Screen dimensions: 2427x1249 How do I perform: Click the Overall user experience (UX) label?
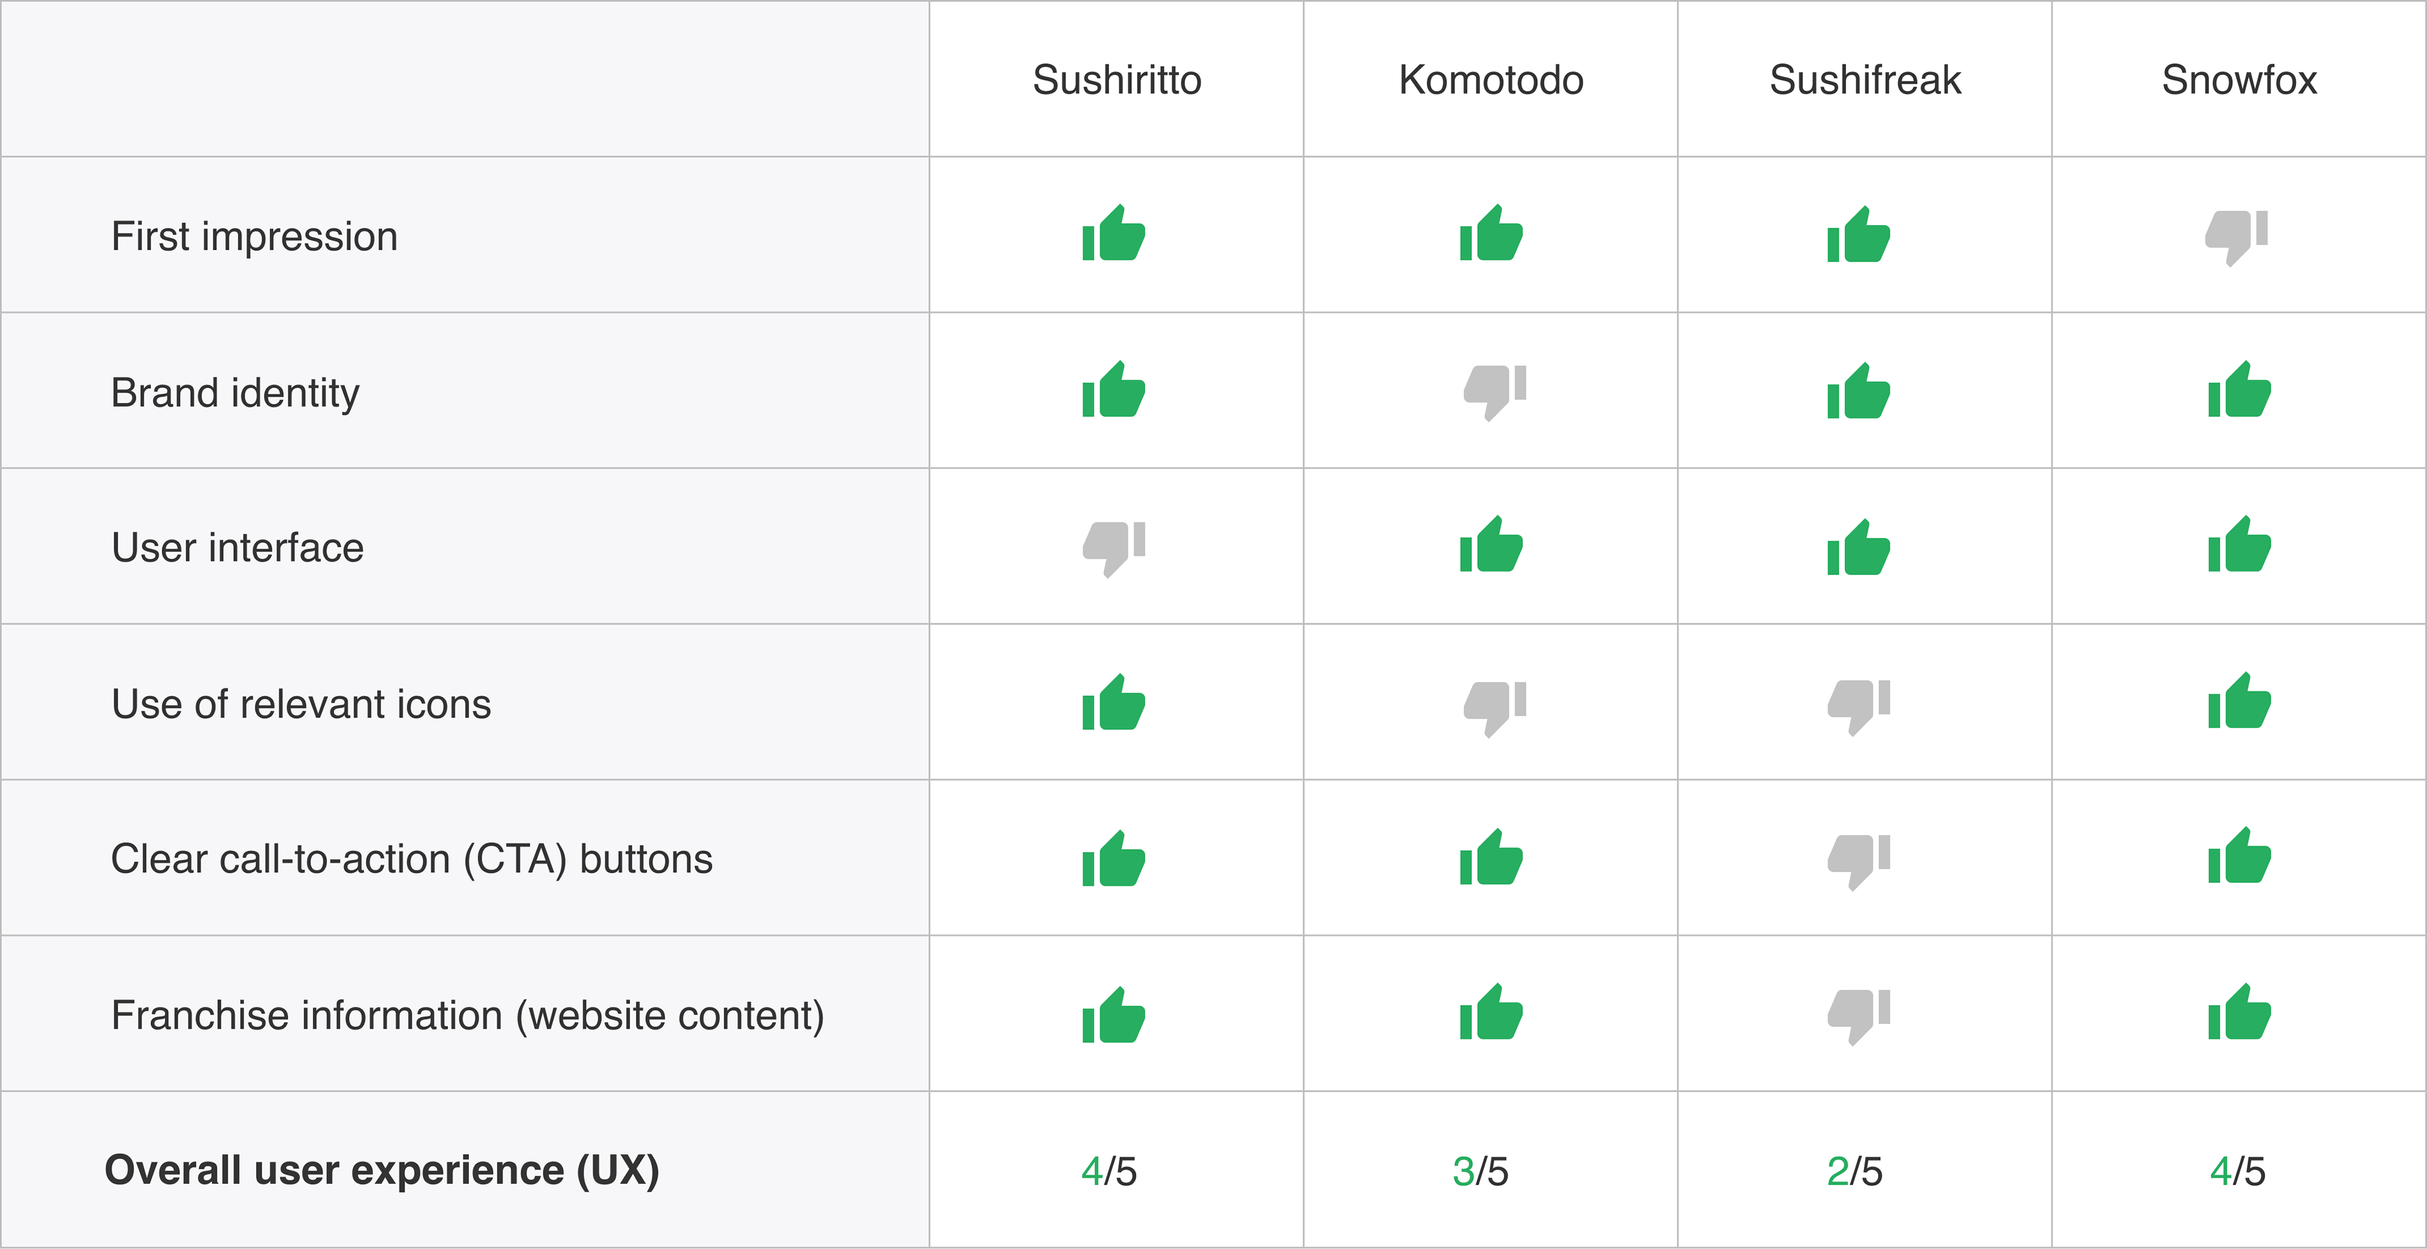coord(382,1171)
